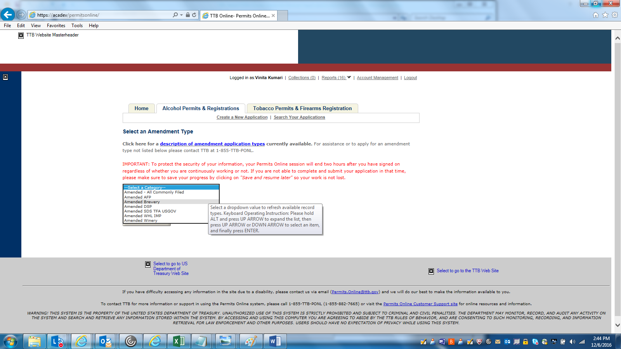This screenshot has height=349, width=621.
Task: Choose Amended Brewery from the list
Action: (x=171, y=202)
